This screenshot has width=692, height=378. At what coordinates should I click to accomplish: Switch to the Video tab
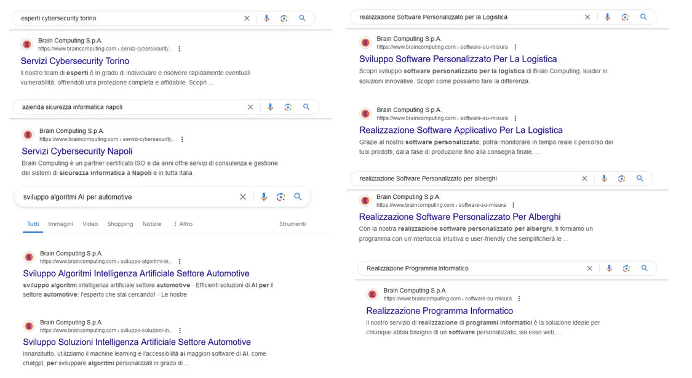point(90,224)
